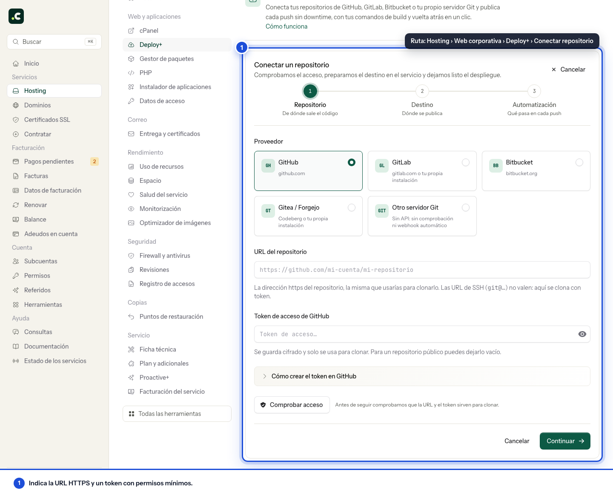Click the Todas las herramientas button

[177, 414]
